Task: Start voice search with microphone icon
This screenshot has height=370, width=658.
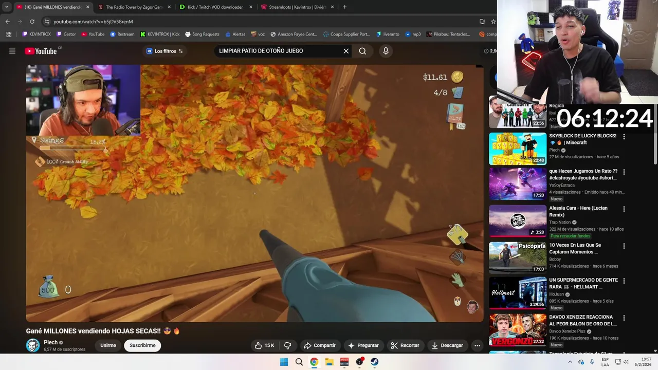Action: (386, 51)
